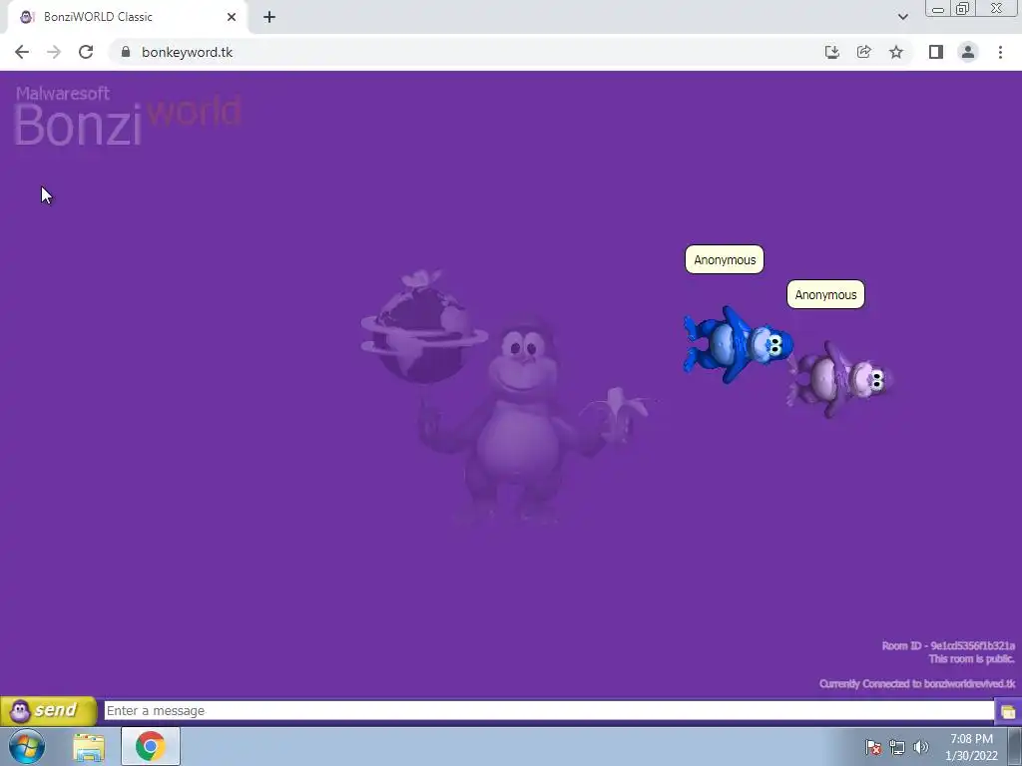Focus the Enter a message field
1022x766 pixels.
point(549,710)
